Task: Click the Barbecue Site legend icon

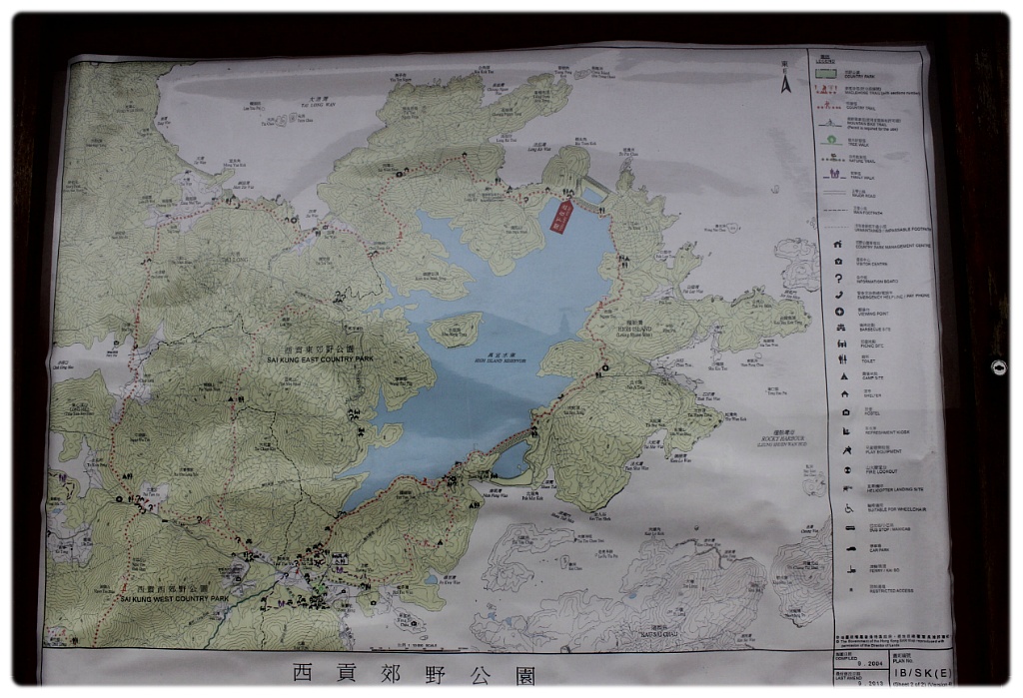Action: pos(841,328)
